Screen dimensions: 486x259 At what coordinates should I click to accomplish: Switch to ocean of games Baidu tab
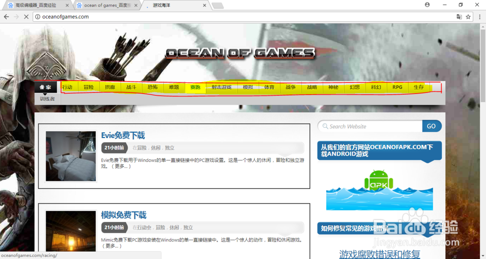pos(107,5)
